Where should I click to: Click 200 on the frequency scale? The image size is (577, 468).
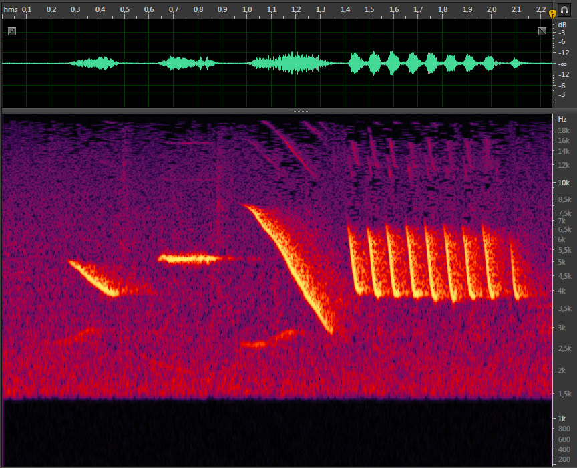click(564, 459)
